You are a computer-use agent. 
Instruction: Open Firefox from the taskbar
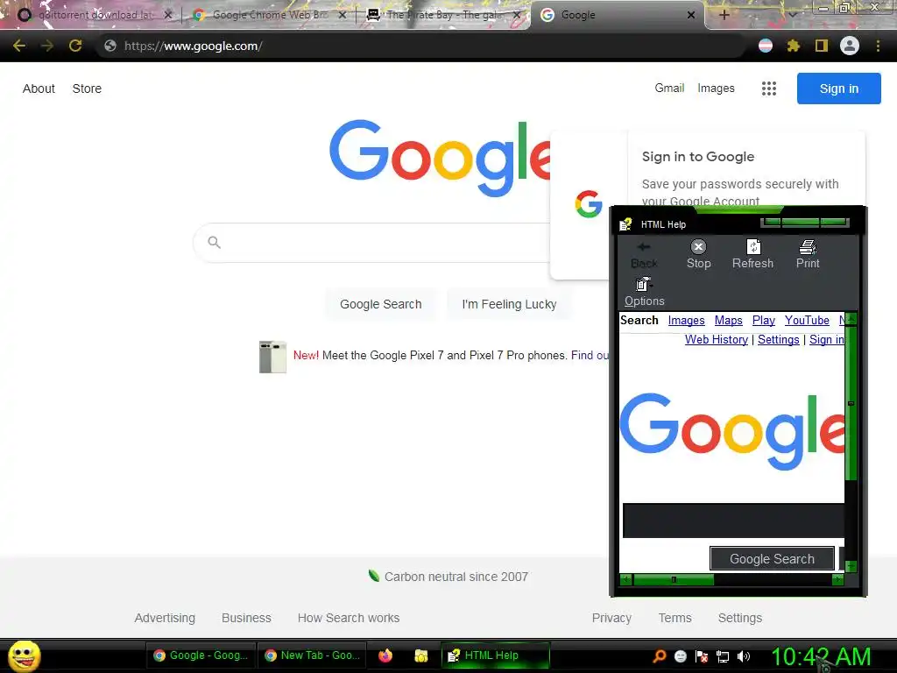pyautogui.click(x=385, y=655)
